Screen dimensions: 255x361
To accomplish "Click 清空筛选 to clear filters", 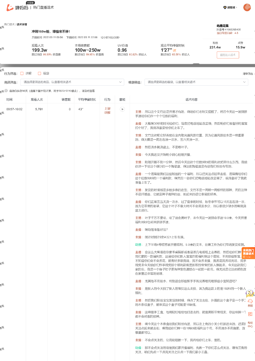I will 248,74.
